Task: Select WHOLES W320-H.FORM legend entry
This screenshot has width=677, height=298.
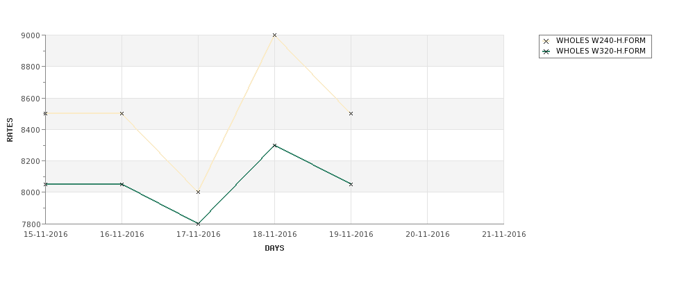Action: pyautogui.click(x=594, y=51)
